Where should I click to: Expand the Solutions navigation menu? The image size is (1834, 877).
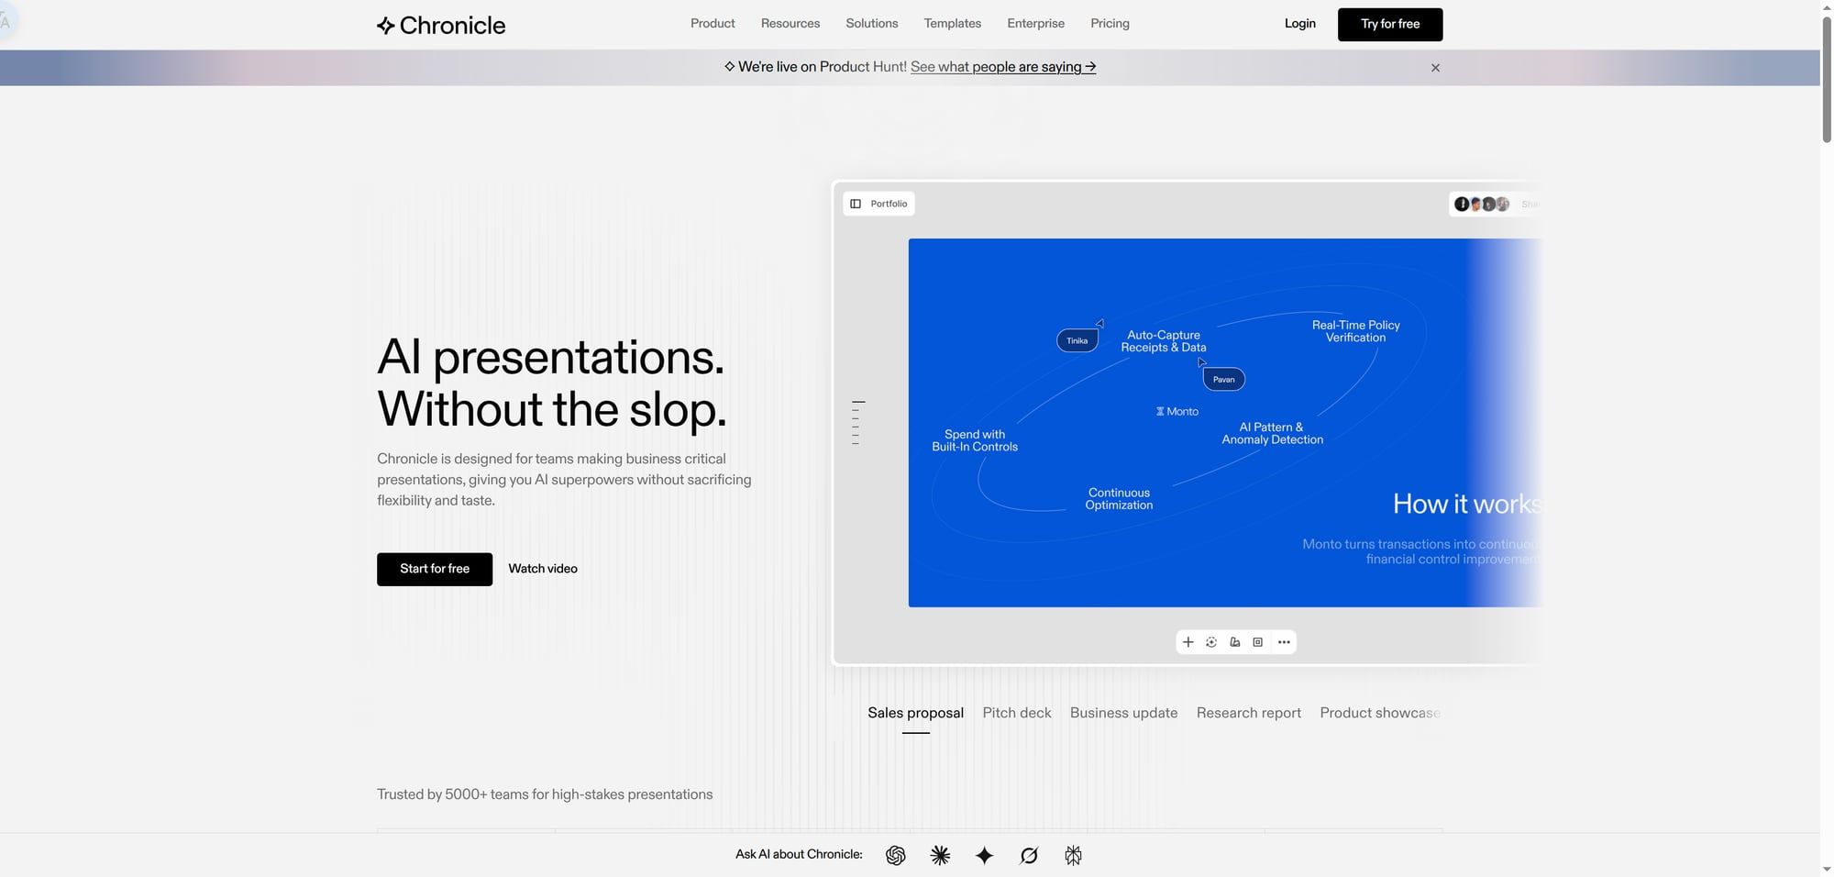pyautogui.click(x=871, y=24)
